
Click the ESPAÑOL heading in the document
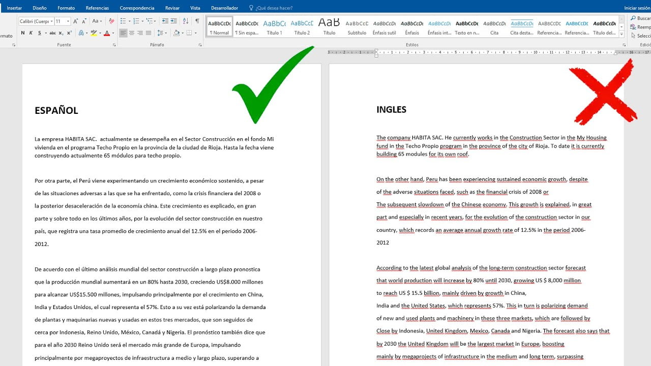tap(56, 110)
